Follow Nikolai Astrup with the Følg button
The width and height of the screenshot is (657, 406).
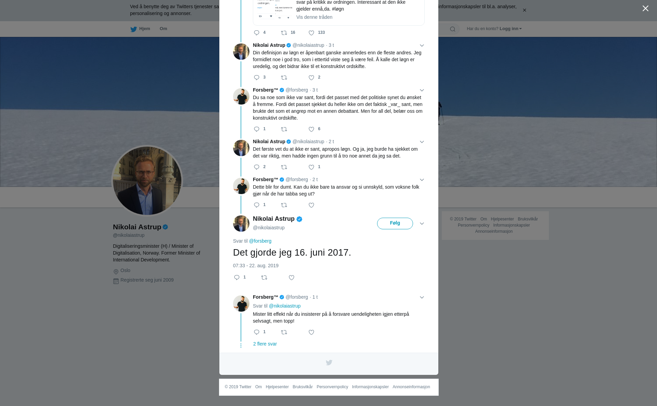(x=395, y=224)
